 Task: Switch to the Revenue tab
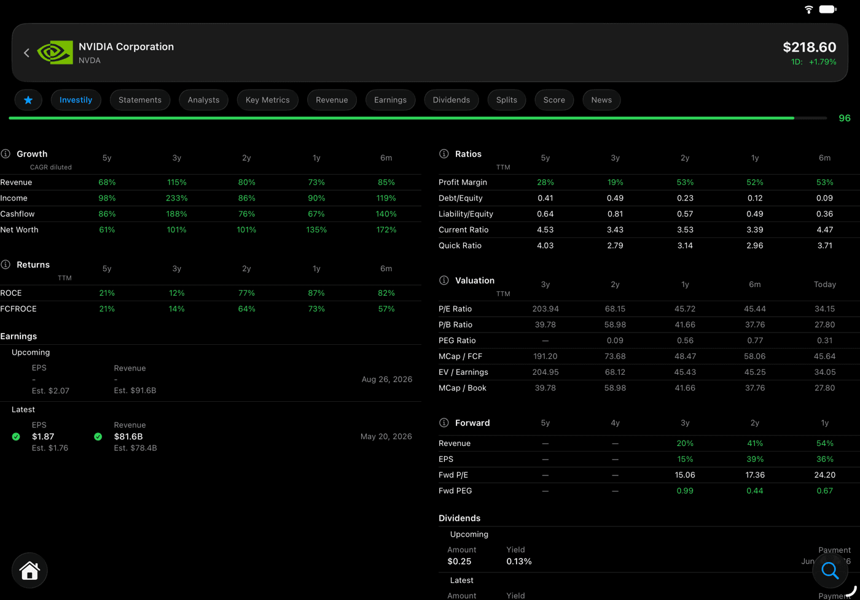coord(332,100)
